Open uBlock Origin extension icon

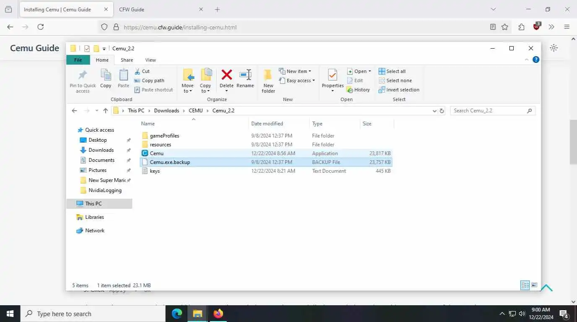click(x=537, y=26)
